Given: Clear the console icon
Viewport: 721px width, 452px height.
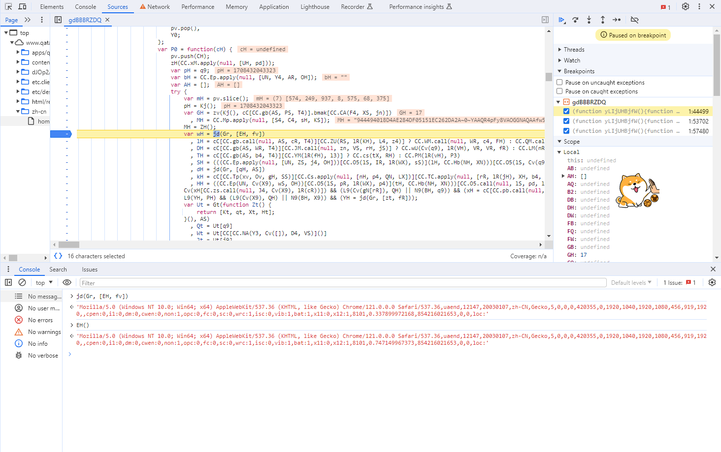Looking at the screenshot, I should [x=22, y=282].
